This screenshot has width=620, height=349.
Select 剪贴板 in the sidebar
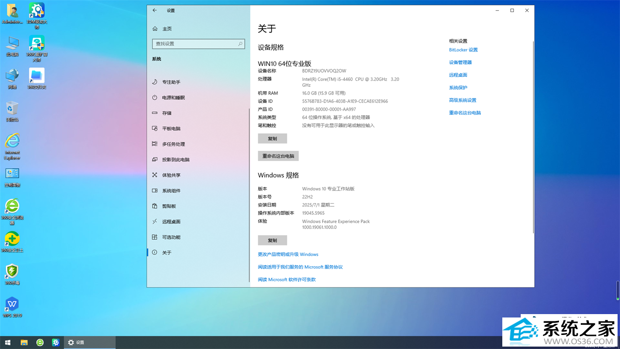199,206
